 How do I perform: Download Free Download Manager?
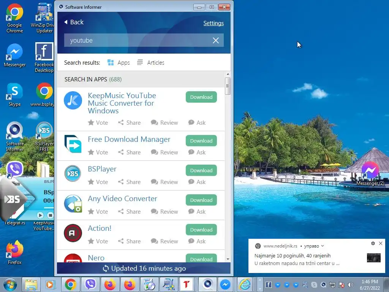point(201,141)
